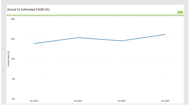Select the H2 2025 axis label
The width and height of the screenshot is (190, 106).
pyautogui.click(x=165, y=101)
